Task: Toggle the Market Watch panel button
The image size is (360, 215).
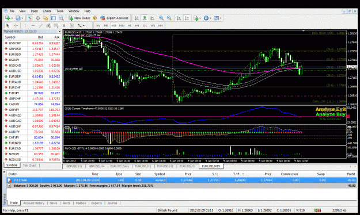Action: [x=30, y=18]
